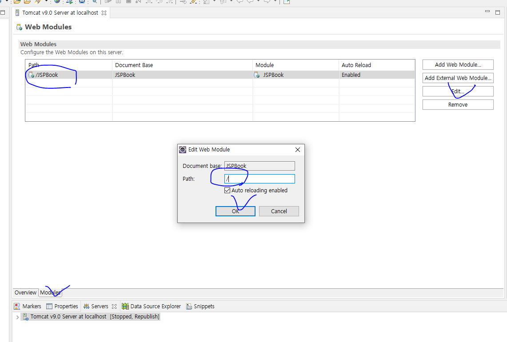Screen dimensions: 507x342
Task: Switch to the Modules tab
Action: (50, 293)
